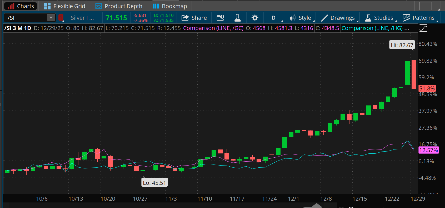Click the news/alerts icon beside Share

click(x=220, y=18)
